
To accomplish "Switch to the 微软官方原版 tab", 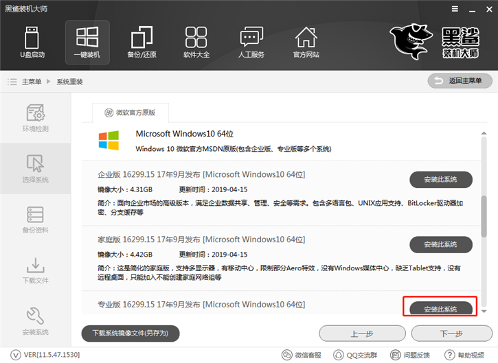I will 131,113.
